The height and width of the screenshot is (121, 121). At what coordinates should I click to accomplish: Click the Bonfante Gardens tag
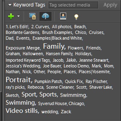tap(23, 32)
